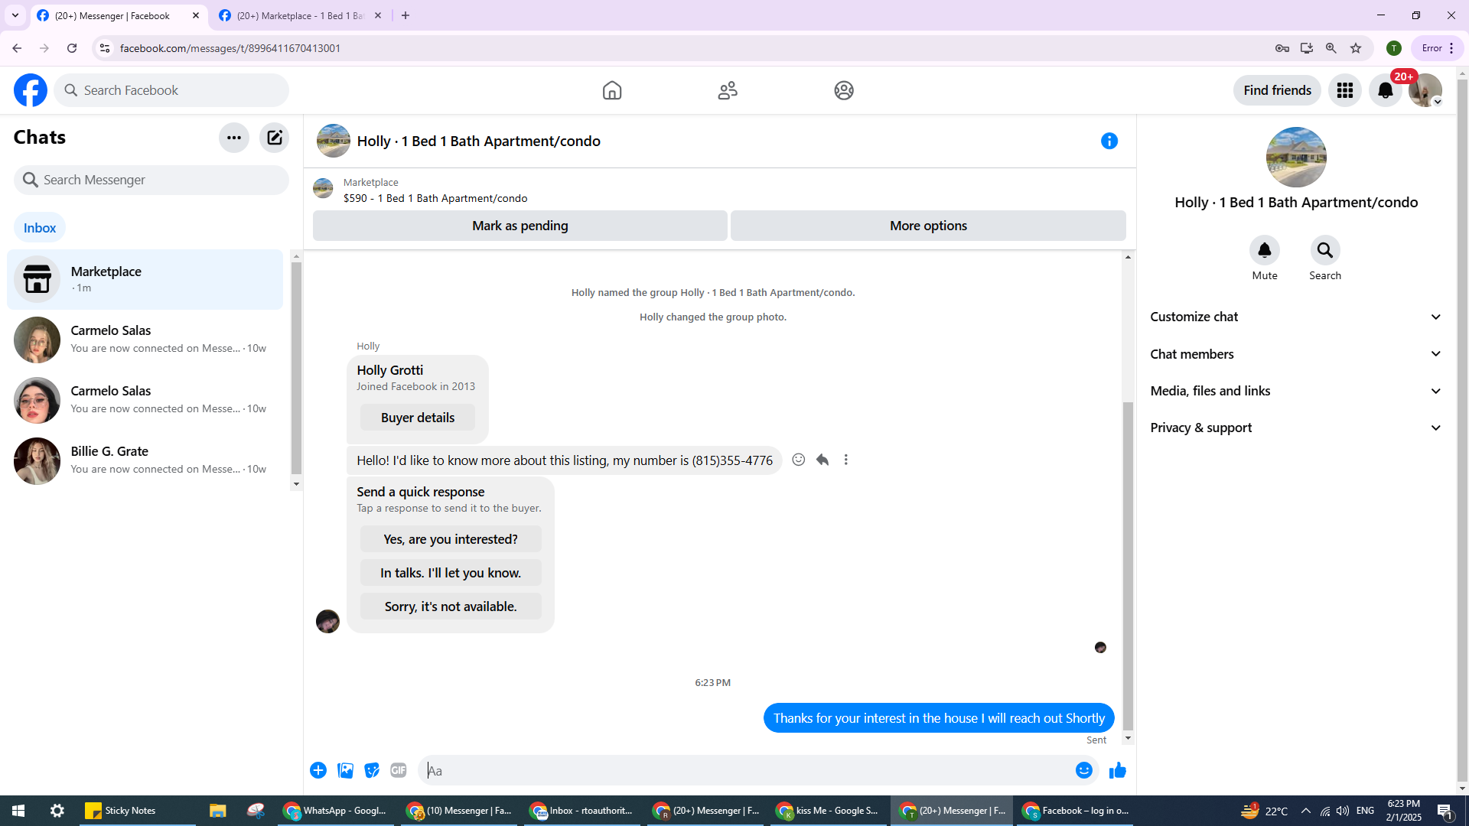Select the Inbox tab
Screen dimensions: 1469x826
(40, 228)
